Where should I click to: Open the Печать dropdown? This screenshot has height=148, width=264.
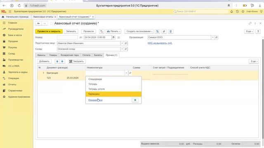113,31
